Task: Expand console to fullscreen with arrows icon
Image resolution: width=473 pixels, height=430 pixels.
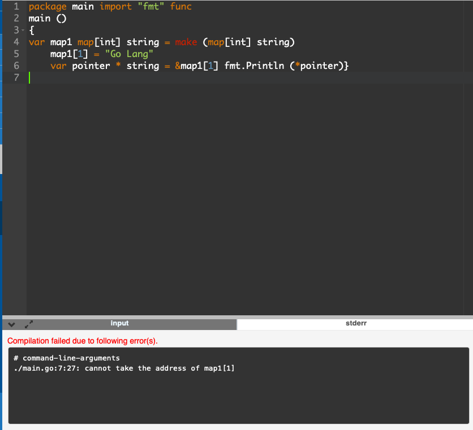Action: (x=29, y=324)
